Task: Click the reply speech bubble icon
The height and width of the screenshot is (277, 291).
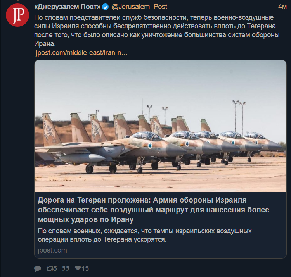Action: pos(38,268)
